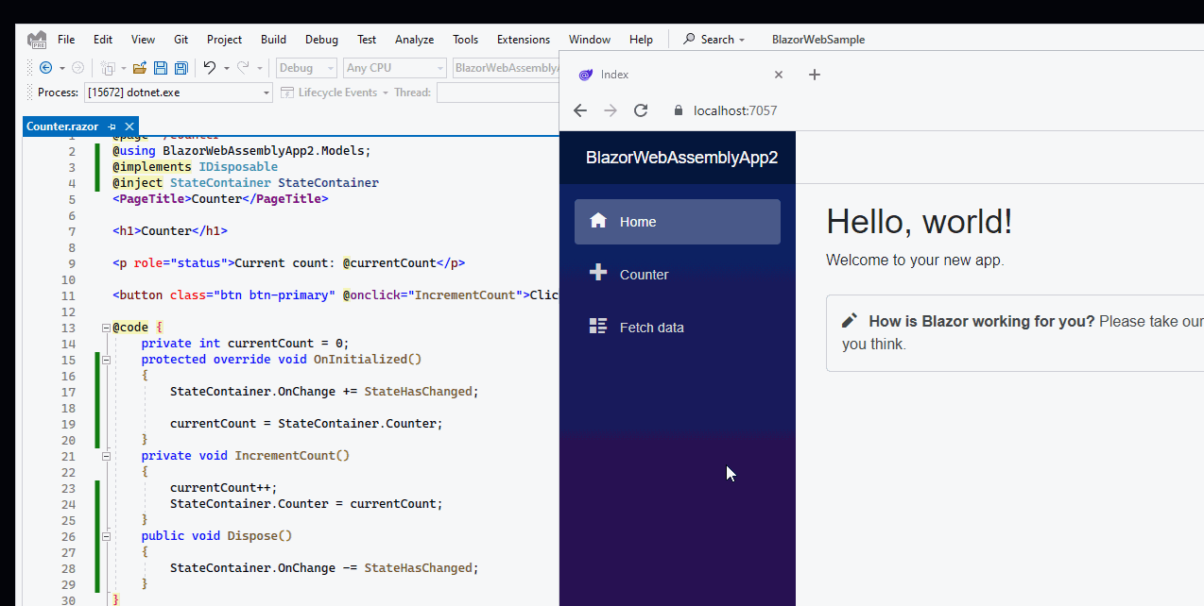Viewport: 1204px width, 606px height.
Task: Open the Extensions menu
Action: coord(523,40)
